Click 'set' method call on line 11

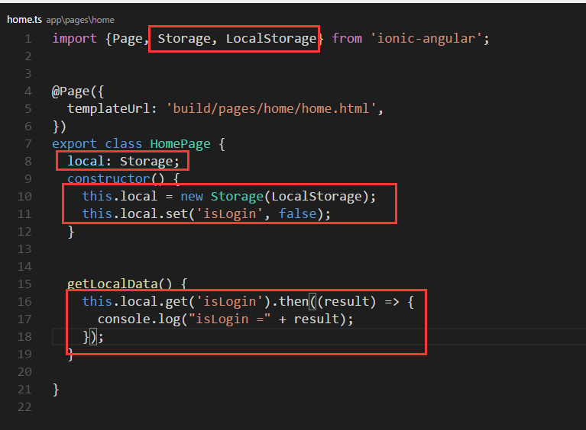(x=176, y=214)
